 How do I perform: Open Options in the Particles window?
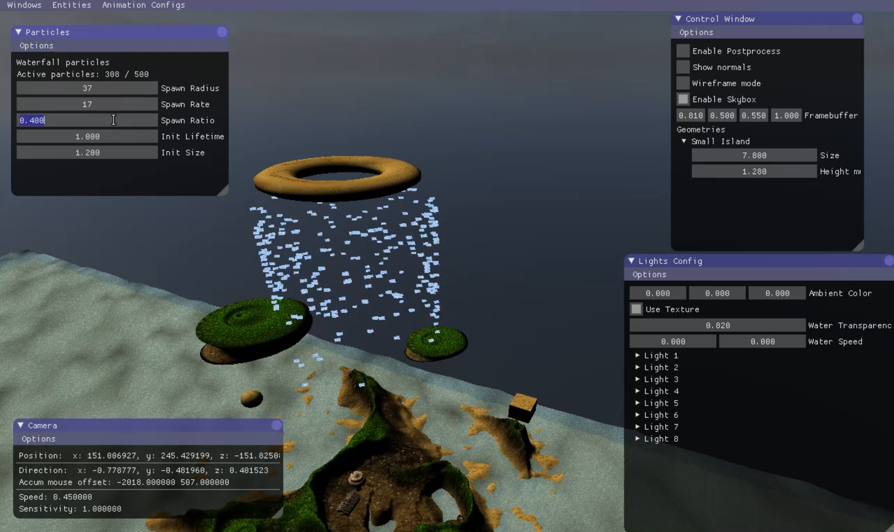point(36,46)
